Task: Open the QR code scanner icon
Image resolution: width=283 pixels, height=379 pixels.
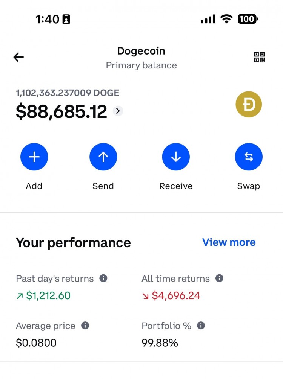Action: (x=259, y=57)
